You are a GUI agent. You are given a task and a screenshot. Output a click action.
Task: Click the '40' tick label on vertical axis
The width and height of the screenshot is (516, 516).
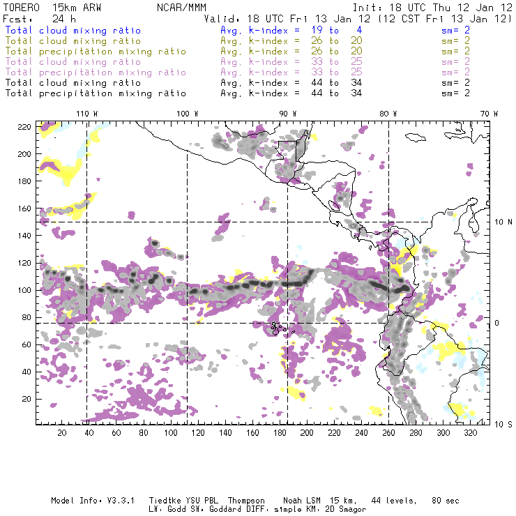click(26, 372)
